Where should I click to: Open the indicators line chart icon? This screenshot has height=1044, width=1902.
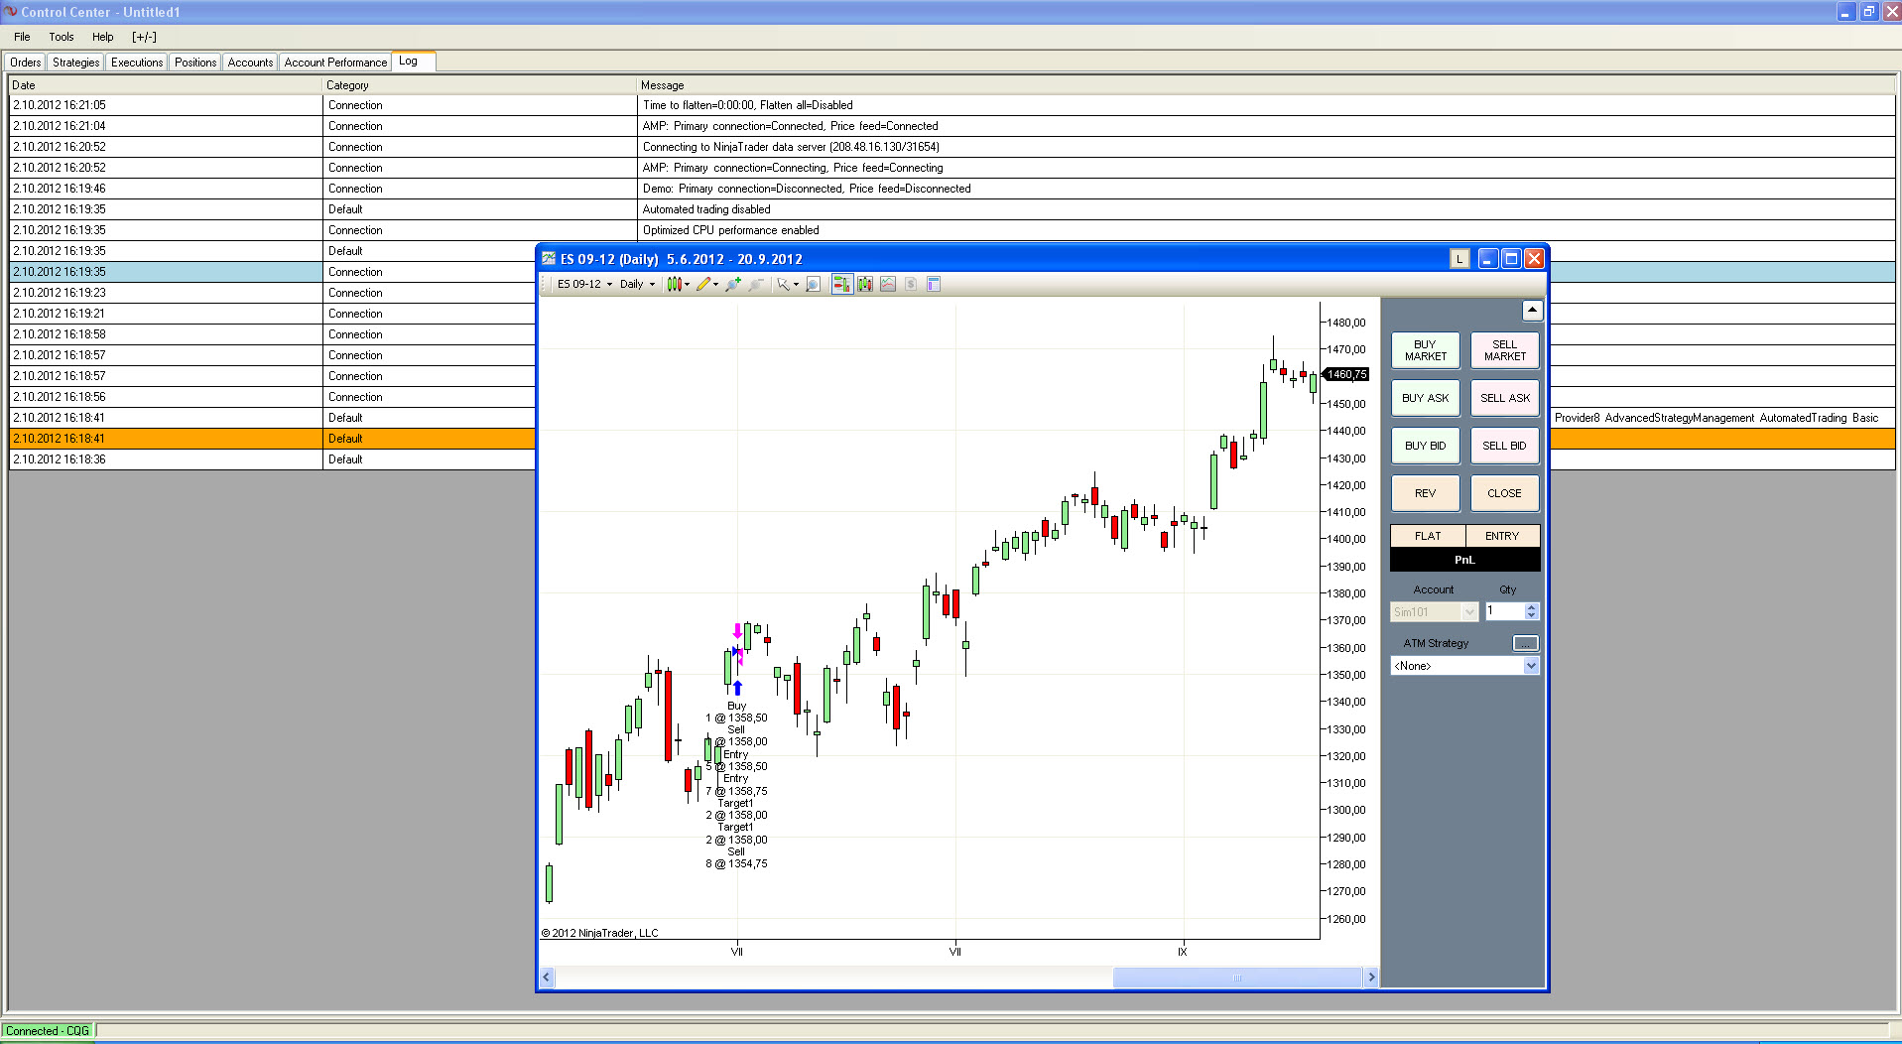tap(888, 285)
